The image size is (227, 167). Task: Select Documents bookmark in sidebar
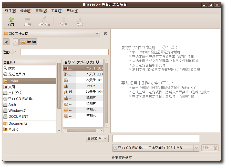[x=29, y=123]
